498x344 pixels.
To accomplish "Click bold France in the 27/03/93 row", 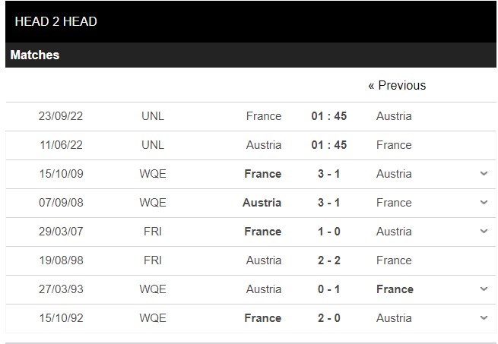I will 395,289.
